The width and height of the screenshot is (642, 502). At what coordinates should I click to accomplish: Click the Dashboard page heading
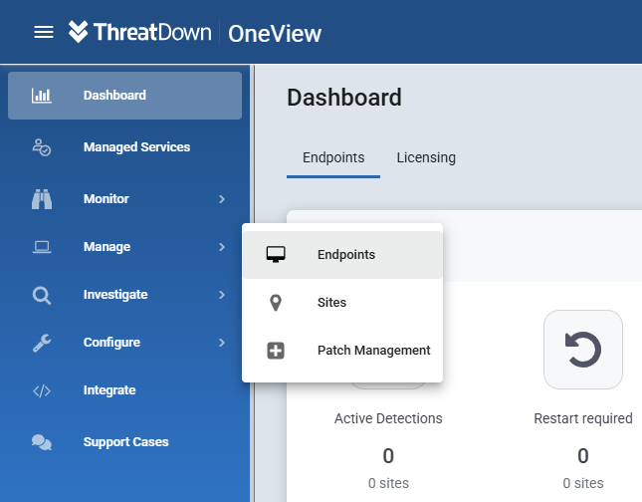344,98
